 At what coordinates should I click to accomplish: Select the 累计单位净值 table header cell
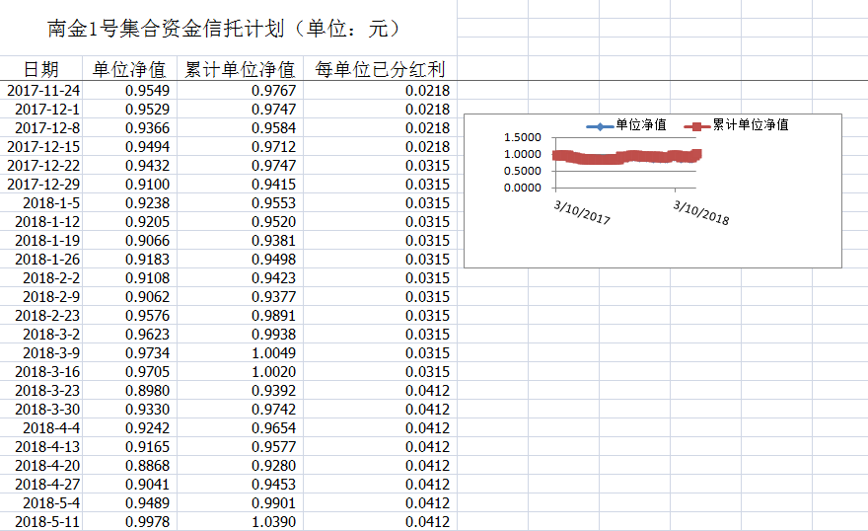pyautogui.click(x=241, y=69)
